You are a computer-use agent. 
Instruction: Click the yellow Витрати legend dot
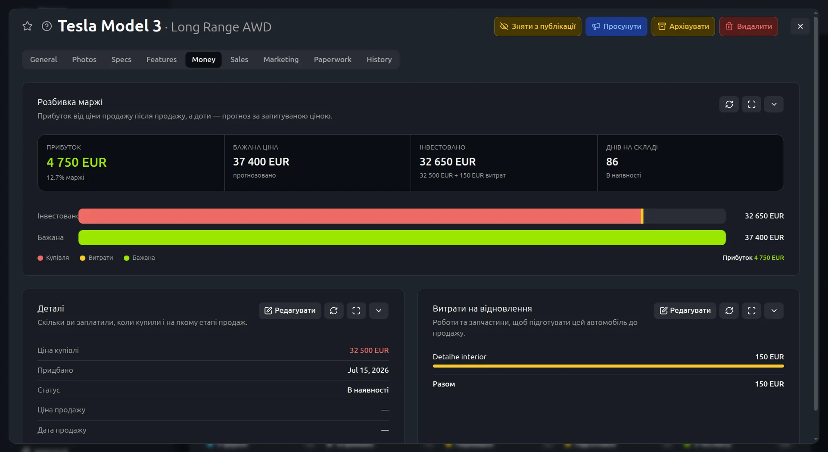coord(83,258)
